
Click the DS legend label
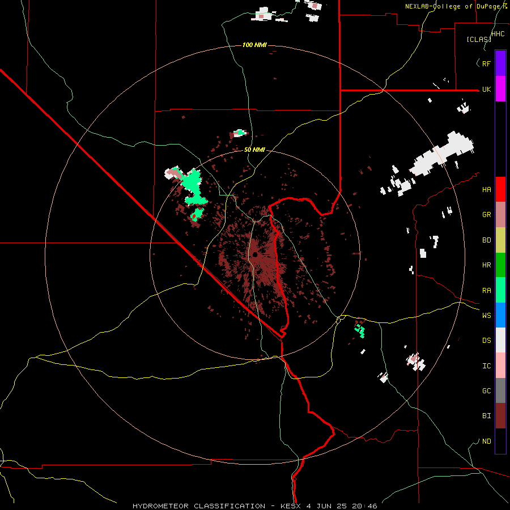point(486,340)
